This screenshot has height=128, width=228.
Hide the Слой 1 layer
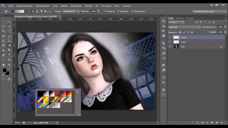pyautogui.click(x=170, y=42)
